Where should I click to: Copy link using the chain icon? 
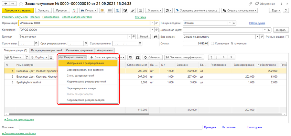click(x=251, y=4)
